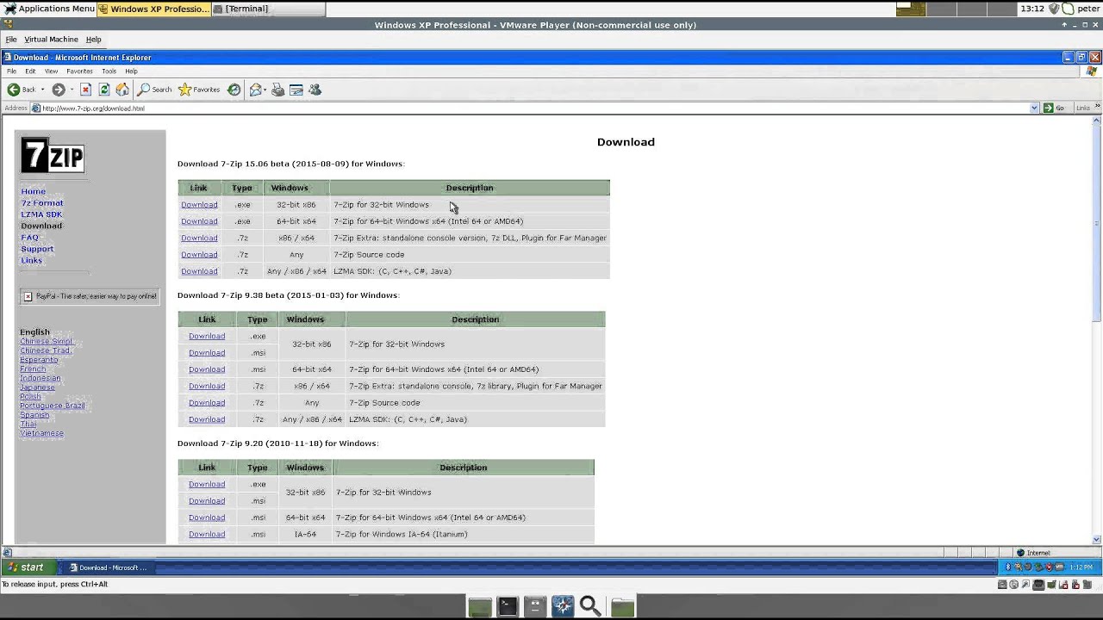Viewport: 1103px width, 620px height.
Task: Open the Support sidebar link
Action: (x=37, y=249)
